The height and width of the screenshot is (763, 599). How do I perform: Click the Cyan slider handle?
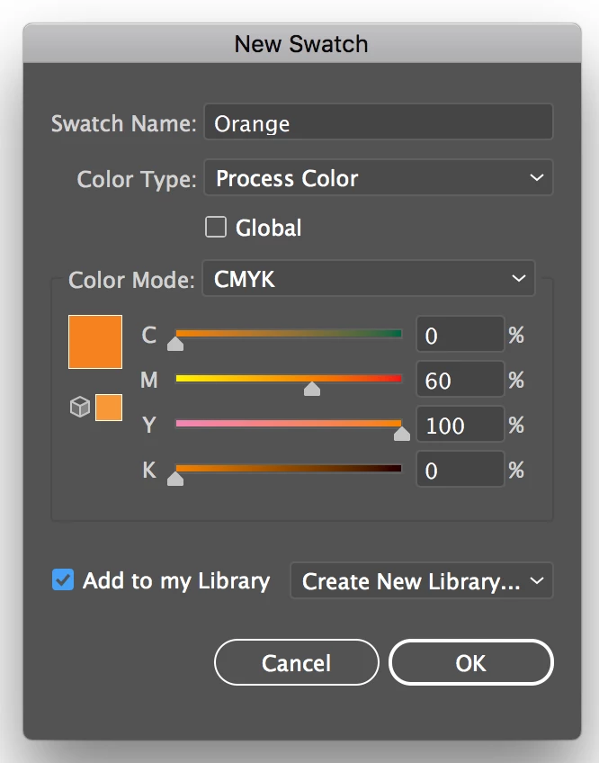click(176, 344)
